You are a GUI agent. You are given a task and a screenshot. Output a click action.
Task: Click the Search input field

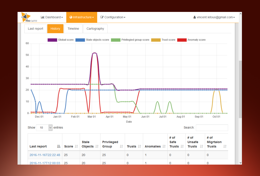tap(212, 128)
